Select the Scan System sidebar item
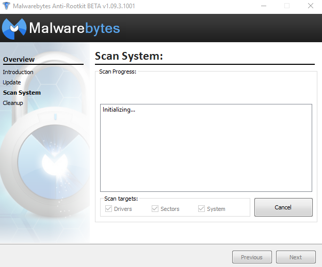The image size is (322, 267). 22,93
